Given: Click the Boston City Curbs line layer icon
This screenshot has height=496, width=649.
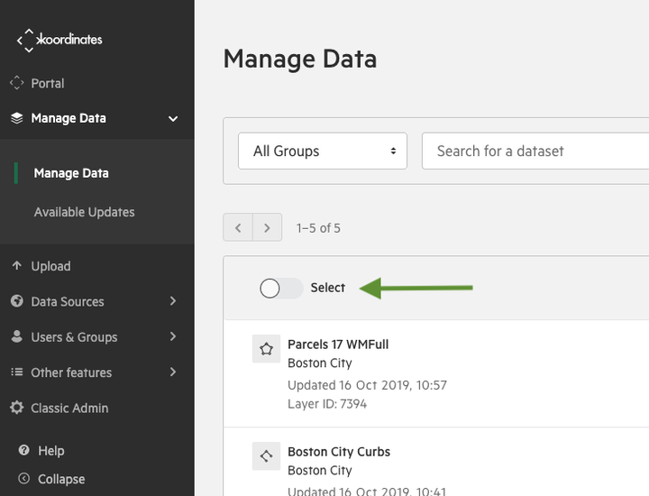Looking at the screenshot, I should tap(266, 456).
